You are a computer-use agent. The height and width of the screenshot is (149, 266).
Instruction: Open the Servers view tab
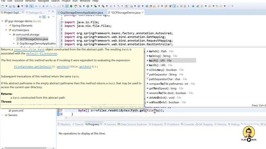[x=110, y=124]
